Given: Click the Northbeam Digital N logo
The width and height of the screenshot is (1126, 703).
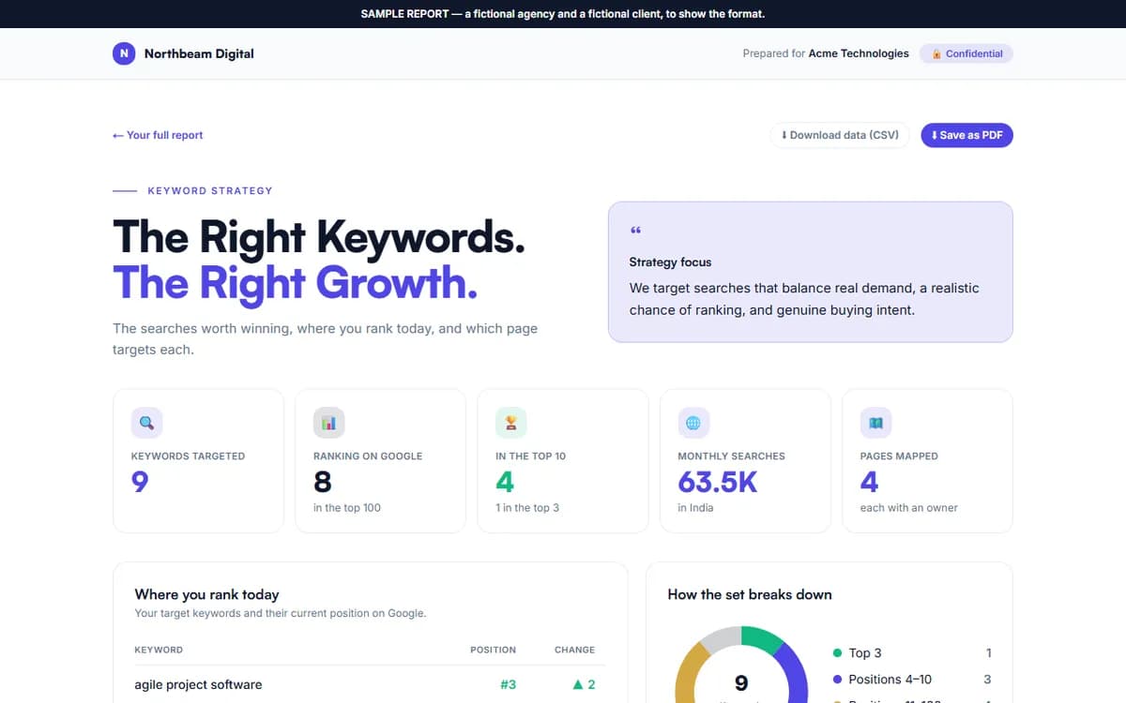Looking at the screenshot, I should point(124,53).
